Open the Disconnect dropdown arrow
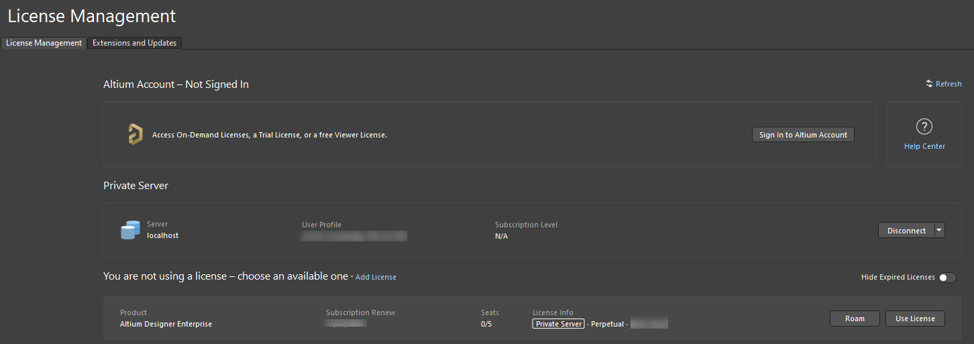Image resolution: width=974 pixels, height=344 pixels. click(939, 230)
